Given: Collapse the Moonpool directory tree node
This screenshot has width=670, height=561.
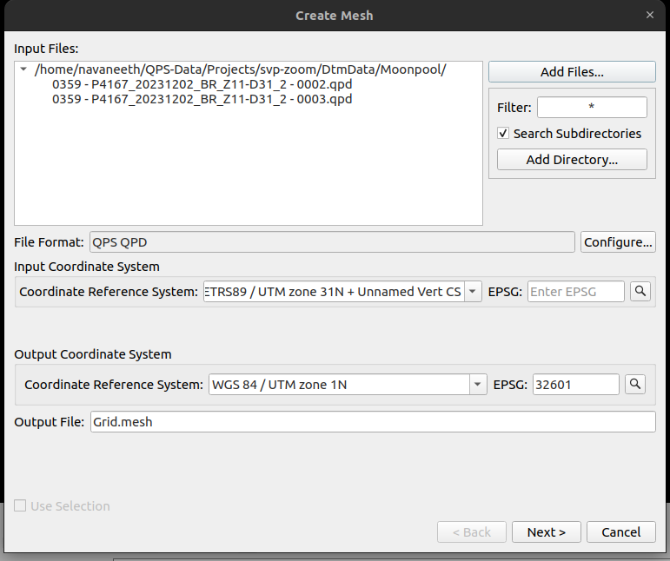Looking at the screenshot, I should tap(23, 70).
